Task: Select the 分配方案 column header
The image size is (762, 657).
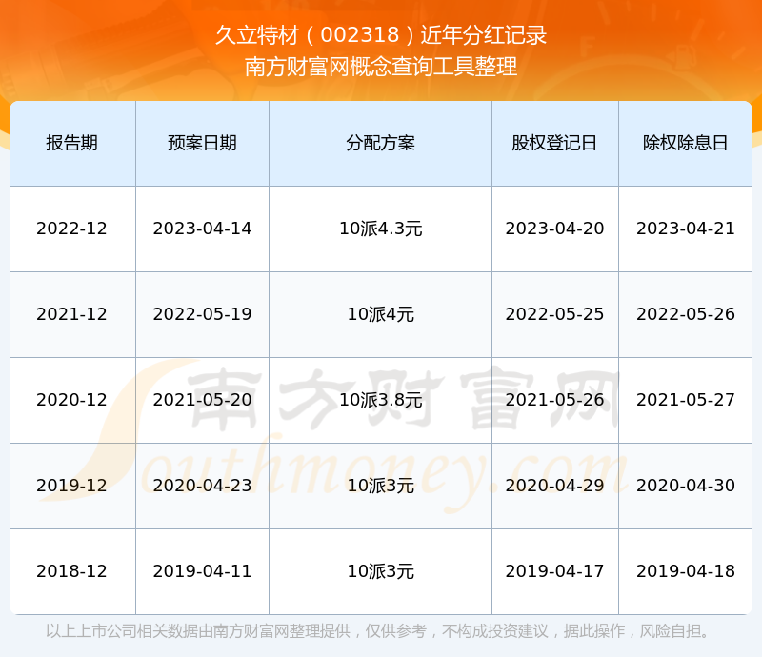Action: pos(380,143)
